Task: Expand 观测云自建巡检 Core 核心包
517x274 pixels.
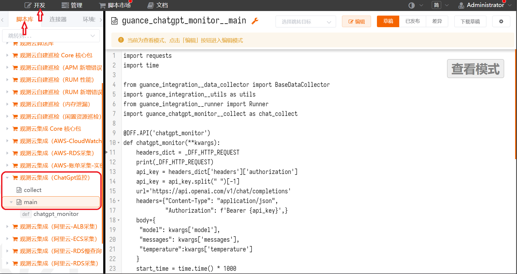Action: [7, 55]
